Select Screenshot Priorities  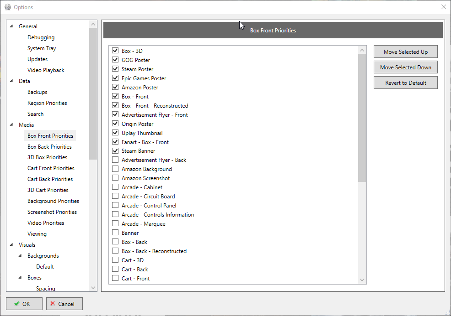pyautogui.click(x=52, y=212)
